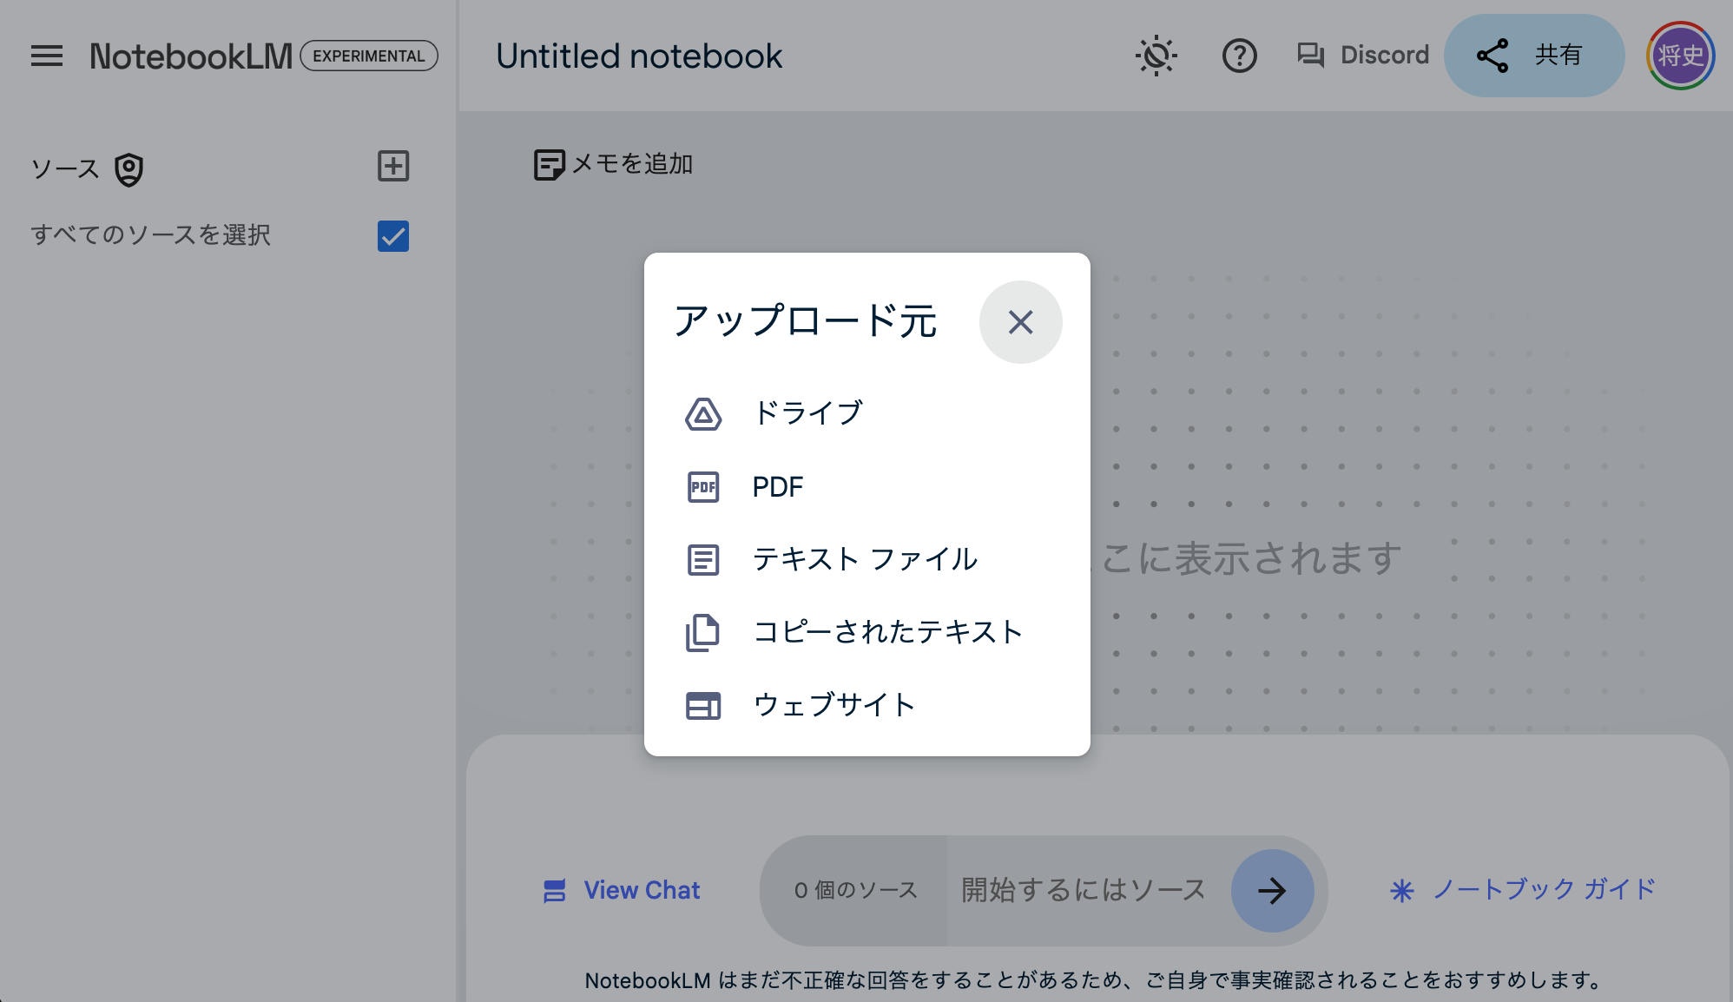The width and height of the screenshot is (1733, 1002).
Task: Toggle the light/dark theme icon
Action: tap(1156, 56)
